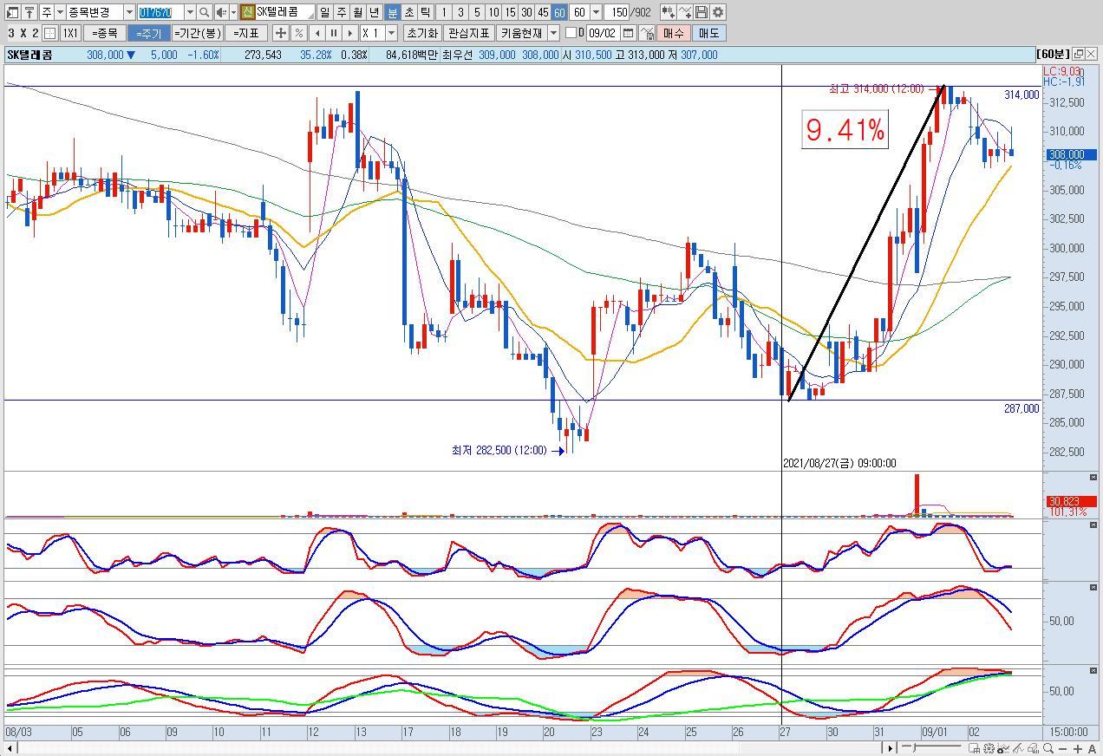This screenshot has width=1103, height=756.
Task: Click the stock search magnifier icon
Action: click(204, 12)
